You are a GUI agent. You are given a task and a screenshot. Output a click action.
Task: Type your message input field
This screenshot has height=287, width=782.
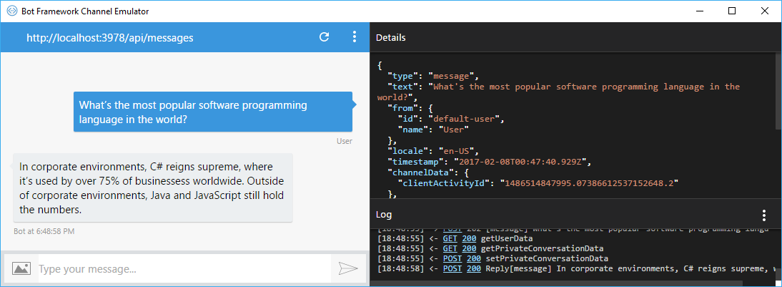click(184, 269)
